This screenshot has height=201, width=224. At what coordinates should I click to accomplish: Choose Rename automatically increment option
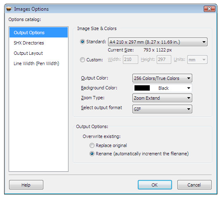point(92,154)
